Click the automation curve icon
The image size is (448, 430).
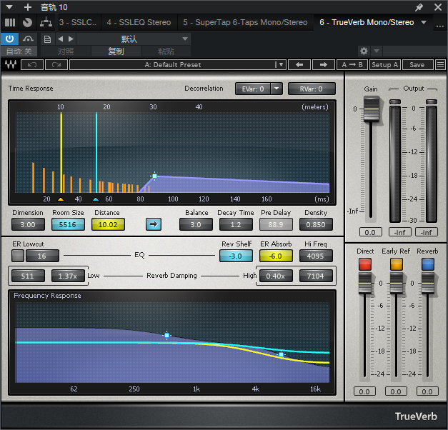pos(28,39)
